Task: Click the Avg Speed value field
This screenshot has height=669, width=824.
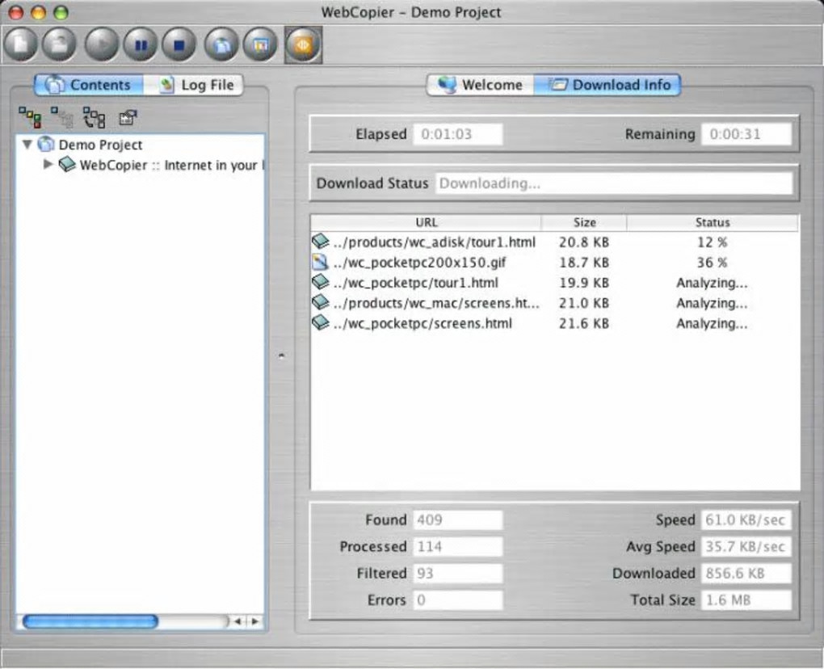Action: tap(746, 546)
